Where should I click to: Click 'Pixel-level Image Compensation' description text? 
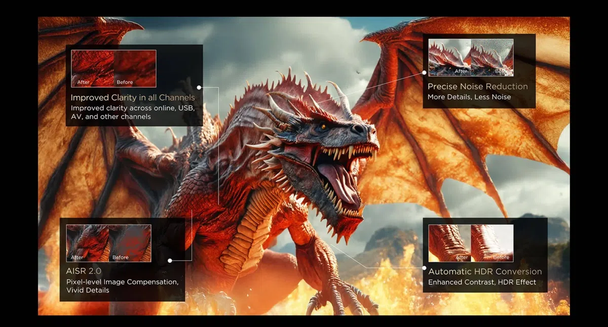click(122, 282)
